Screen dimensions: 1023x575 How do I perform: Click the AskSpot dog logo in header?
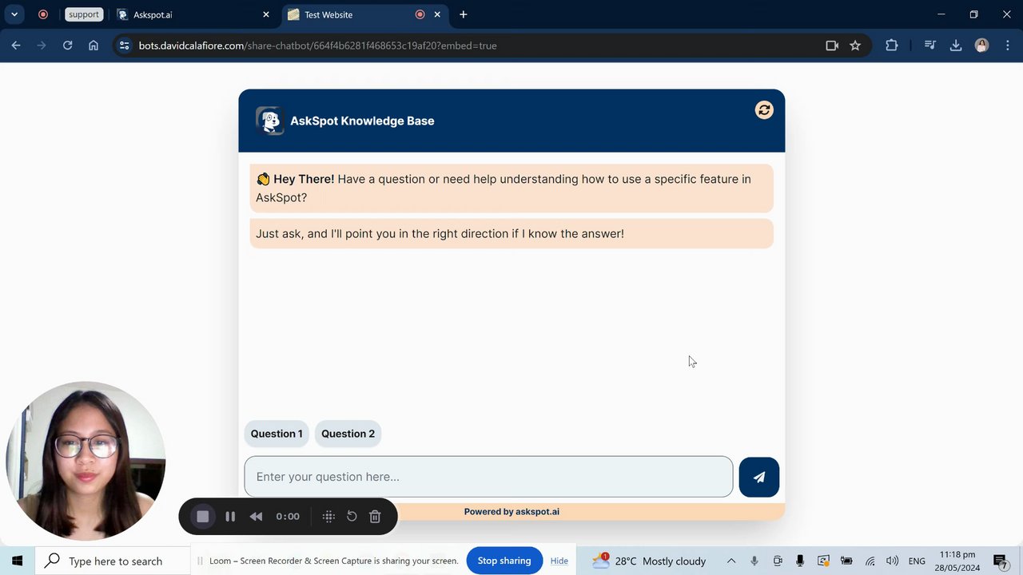click(270, 121)
